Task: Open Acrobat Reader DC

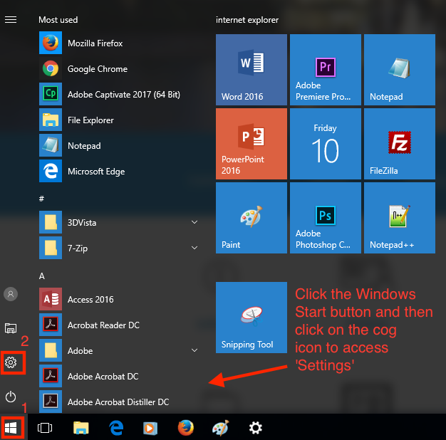Action: click(x=118, y=325)
